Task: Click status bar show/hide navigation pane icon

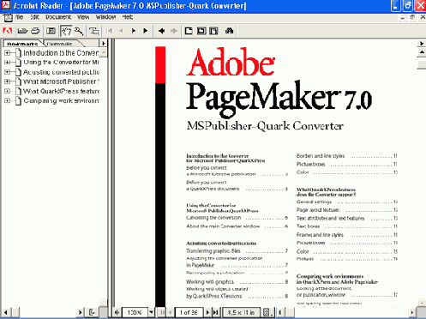Action: coord(117,312)
